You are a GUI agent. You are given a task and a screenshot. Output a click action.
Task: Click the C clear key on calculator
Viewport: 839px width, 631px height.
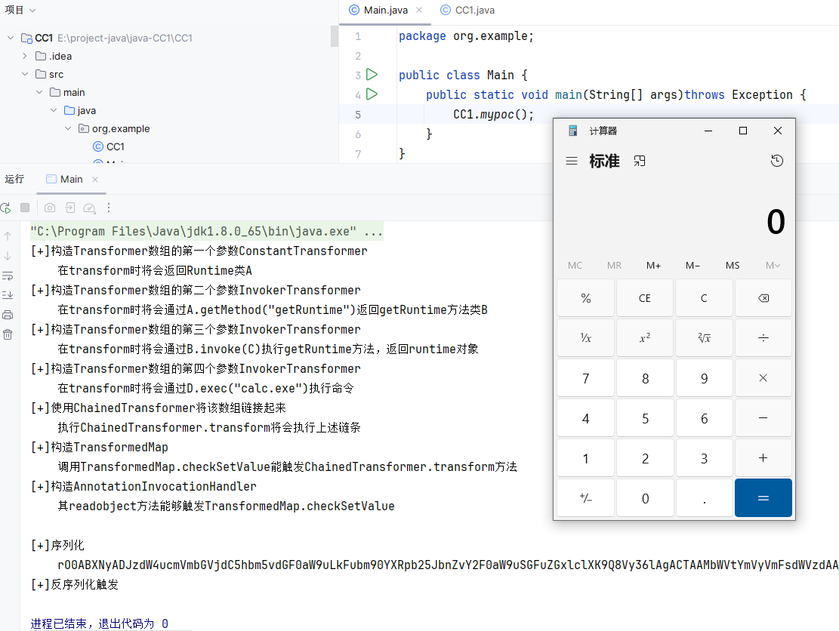click(704, 298)
